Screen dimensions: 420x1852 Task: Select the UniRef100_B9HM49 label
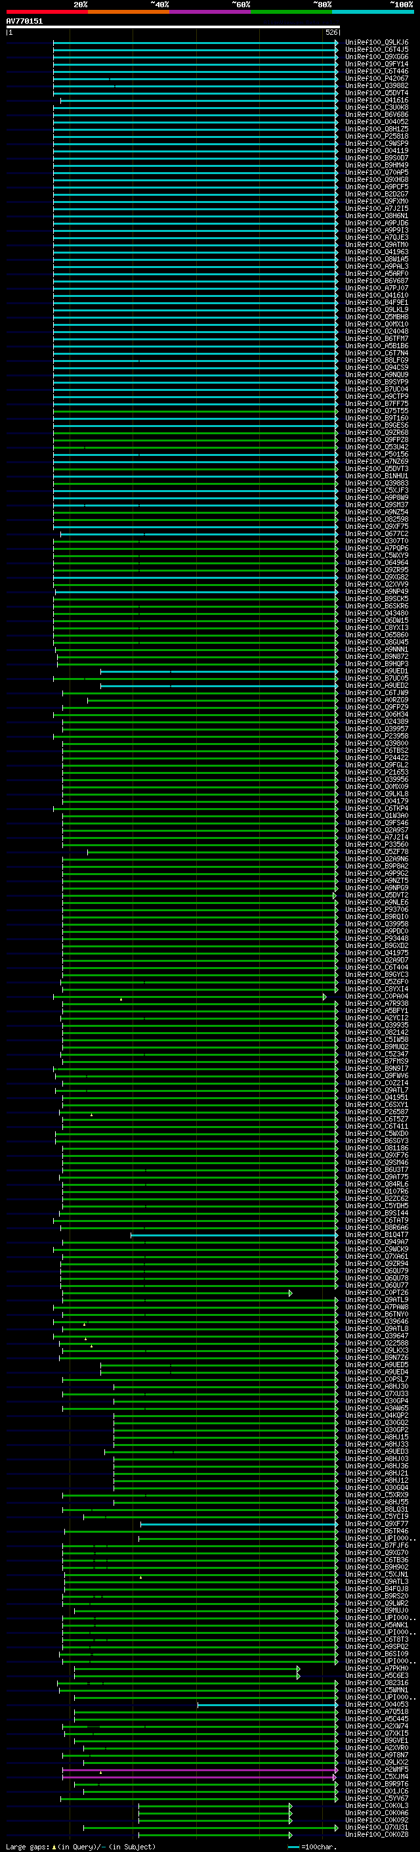(x=377, y=166)
